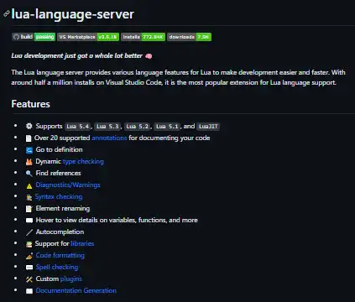Image resolution: width=355 pixels, height=302 pixels.
Task: Follow the type checking link
Action: (83, 161)
